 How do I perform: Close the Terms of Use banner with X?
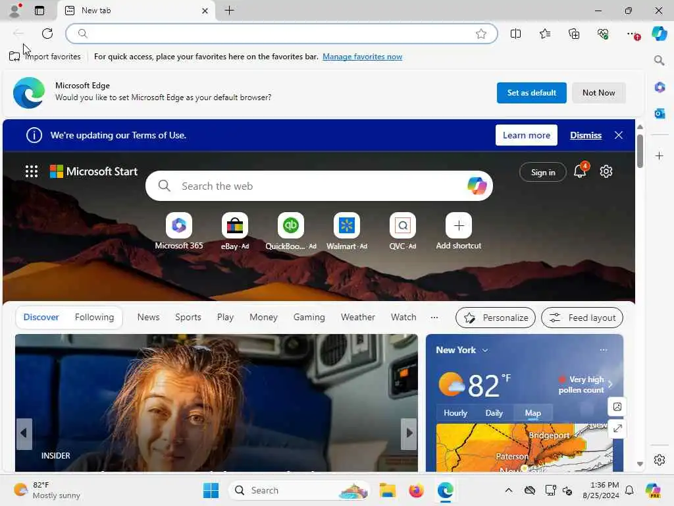[619, 135]
